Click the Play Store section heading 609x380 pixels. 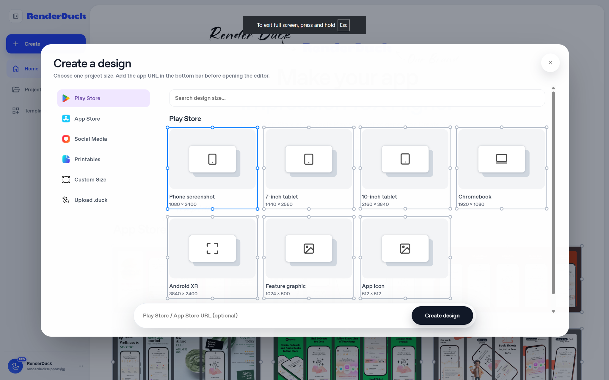tap(185, 119)
